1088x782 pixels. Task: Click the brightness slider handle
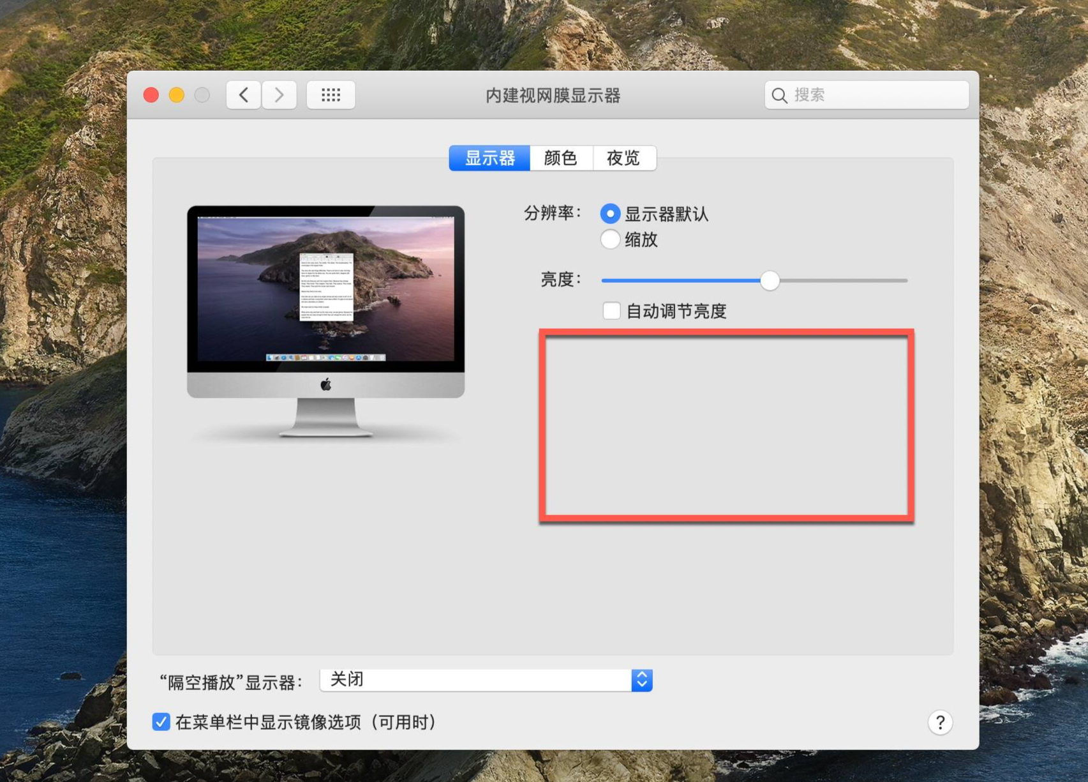(770, 280)
